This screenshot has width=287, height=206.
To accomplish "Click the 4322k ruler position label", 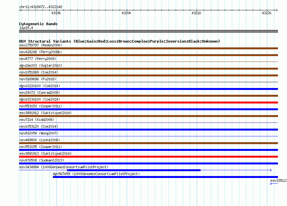I will coord(267,13).
